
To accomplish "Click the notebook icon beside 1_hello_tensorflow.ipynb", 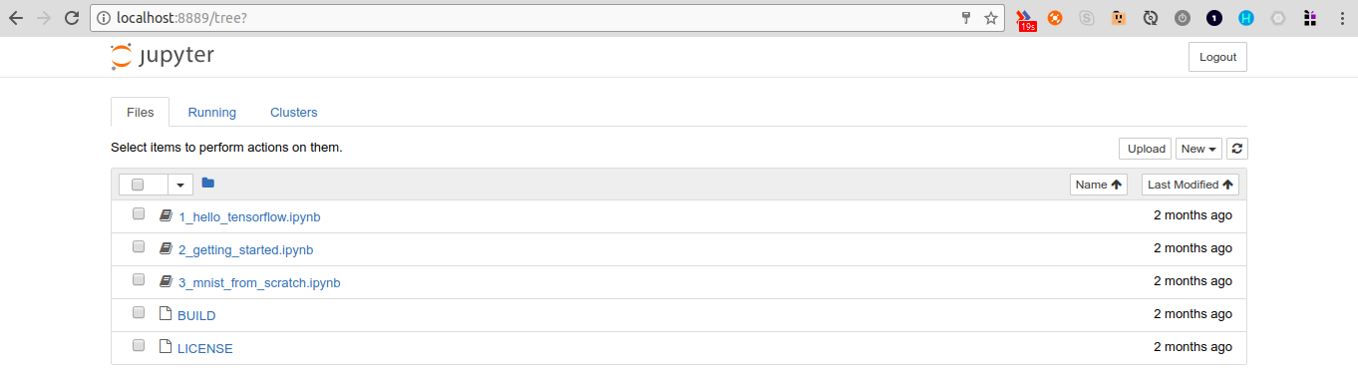I will click(x=167, y=215).
